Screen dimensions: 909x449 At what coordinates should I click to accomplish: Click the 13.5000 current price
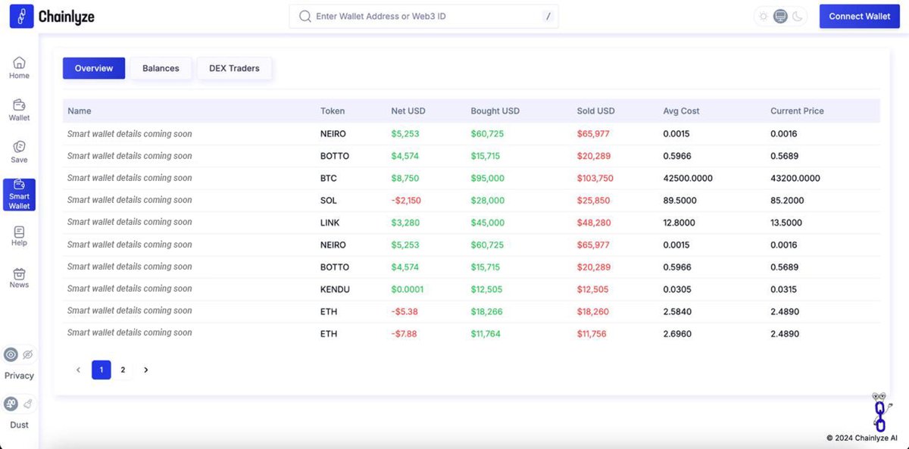787,223
